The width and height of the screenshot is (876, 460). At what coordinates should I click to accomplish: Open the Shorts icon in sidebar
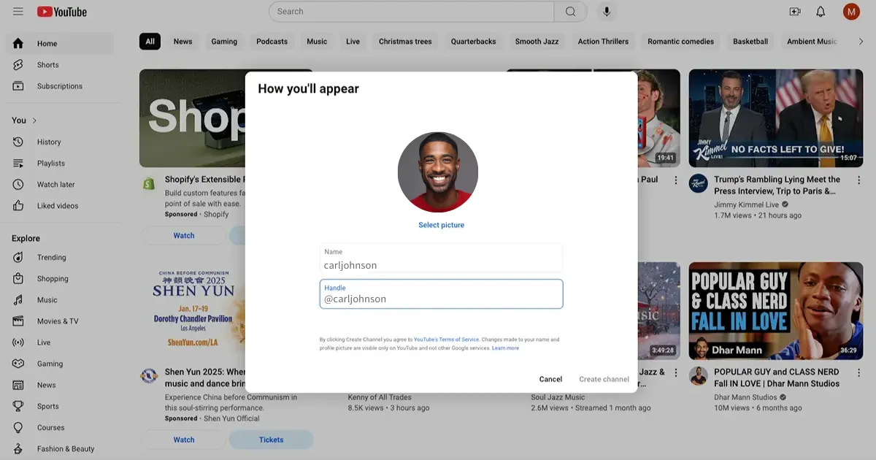(x=18, y=65)
